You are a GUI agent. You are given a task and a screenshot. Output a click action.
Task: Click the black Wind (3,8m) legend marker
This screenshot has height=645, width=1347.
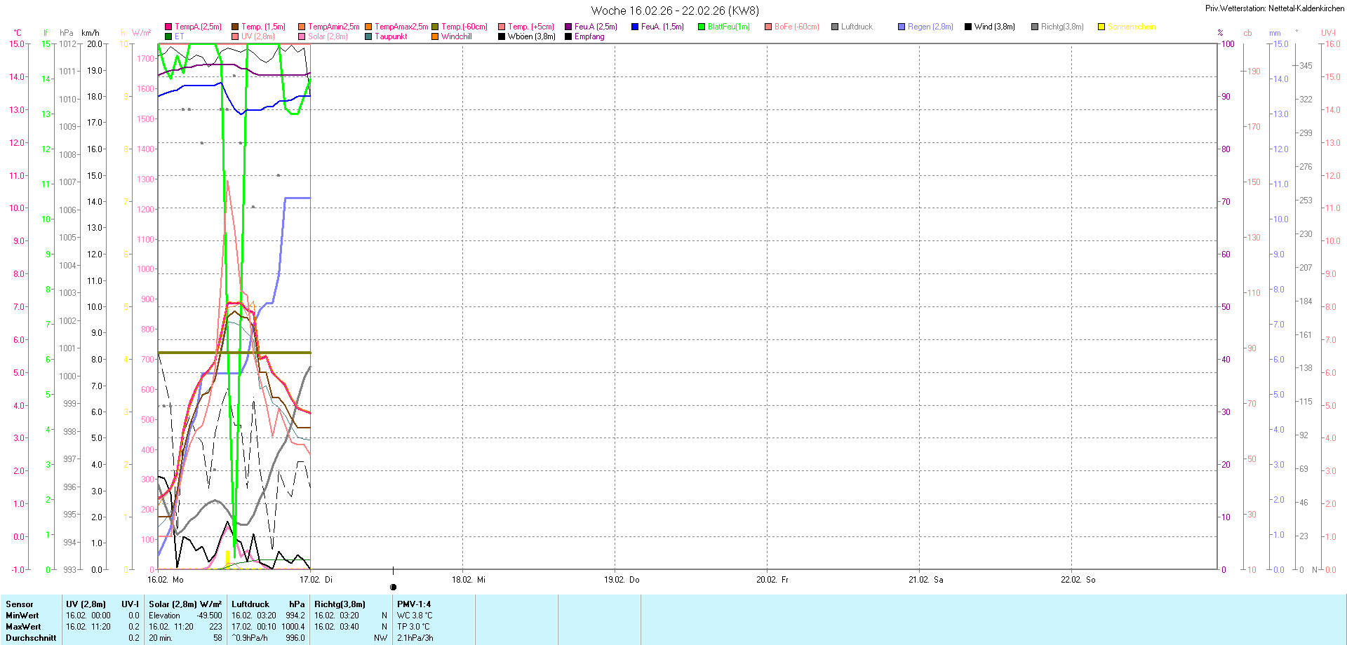pyautogui.click(x=968, y=27)
